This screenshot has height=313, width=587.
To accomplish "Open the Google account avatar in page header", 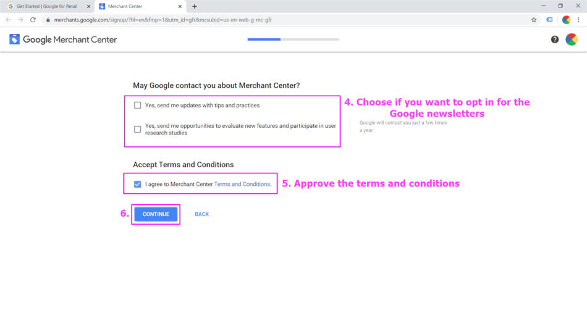I will (x=572, y=40).
